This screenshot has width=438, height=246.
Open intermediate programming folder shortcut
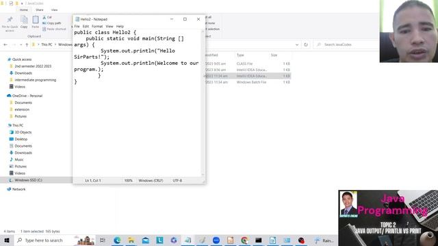click(x=35, y=80)
